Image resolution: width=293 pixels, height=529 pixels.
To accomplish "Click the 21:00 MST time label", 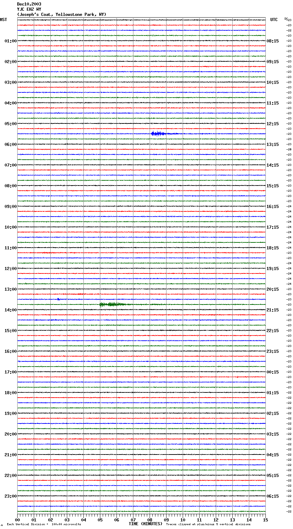I will point(11,455).
